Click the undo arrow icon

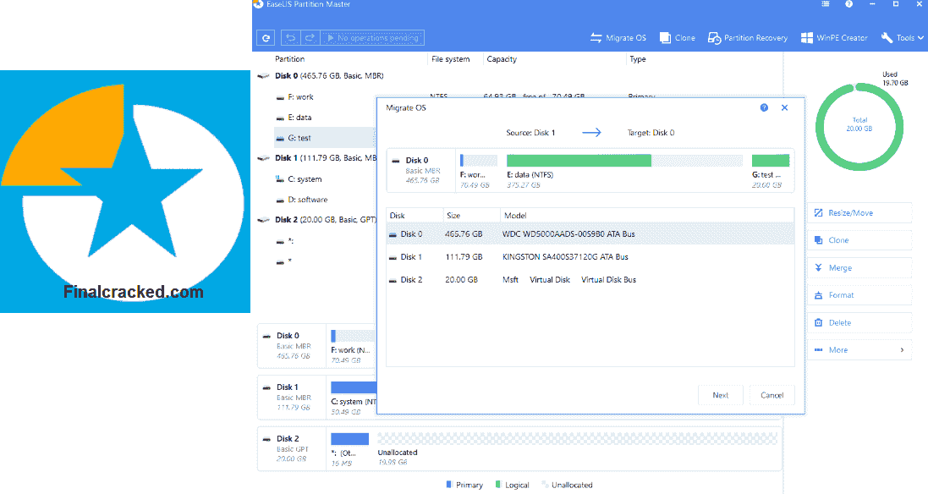pos(290,38)
